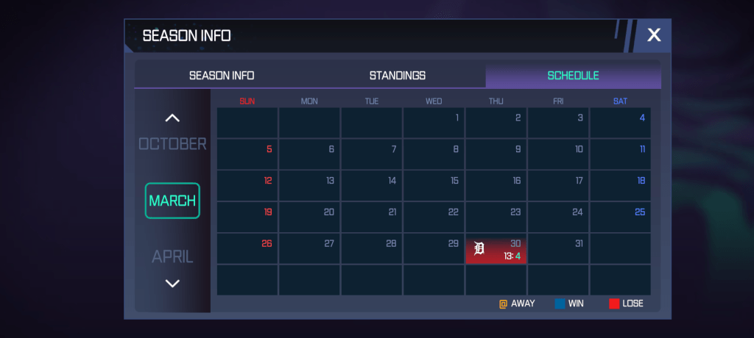Viewport: 754px width, 338px height.
Task: Select the March 1 calendar cell
Action: (x=434, y=123)
